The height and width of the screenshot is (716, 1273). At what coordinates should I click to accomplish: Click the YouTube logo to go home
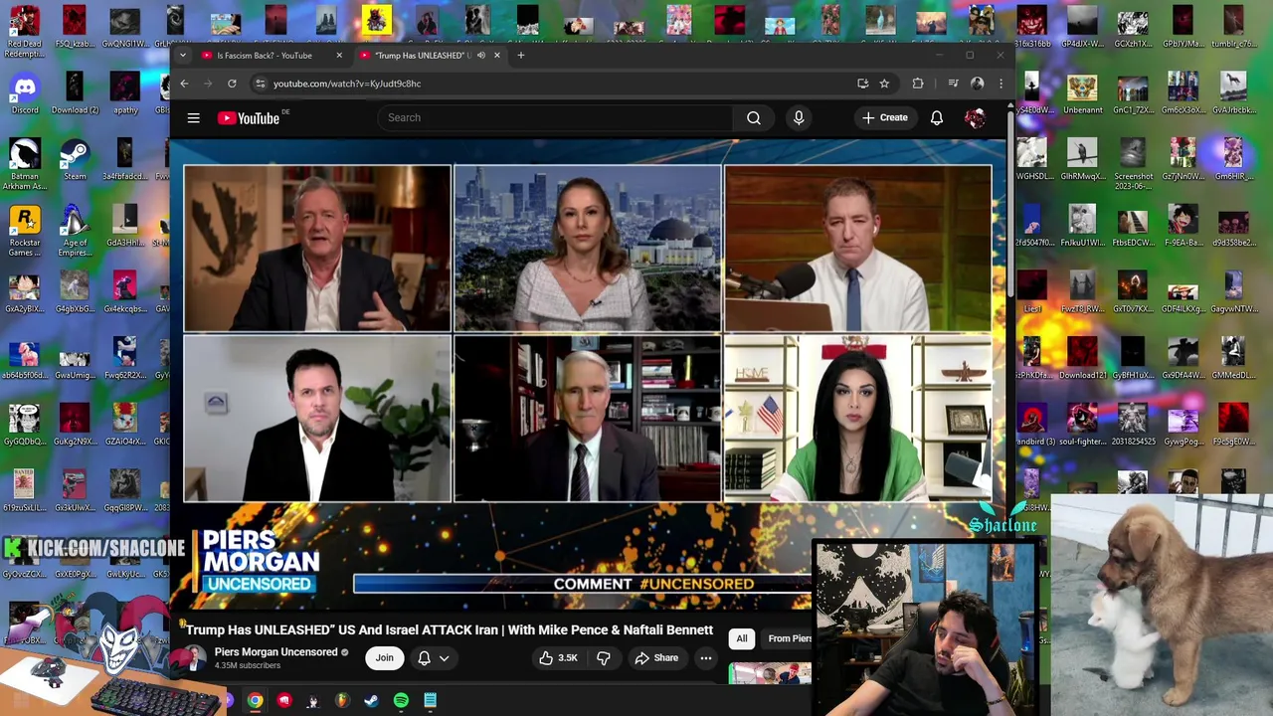coord(249,118)
